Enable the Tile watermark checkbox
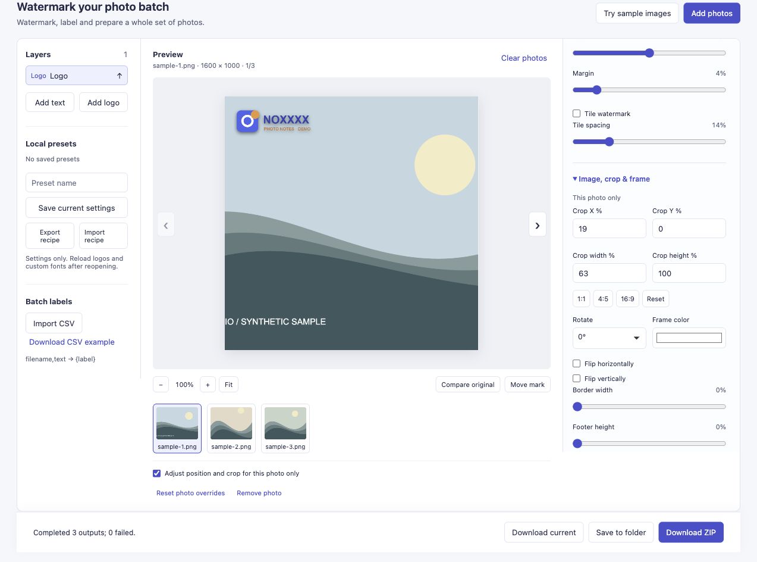The width and height of the screenshot is (757, 562). click(x=576, y=113)
